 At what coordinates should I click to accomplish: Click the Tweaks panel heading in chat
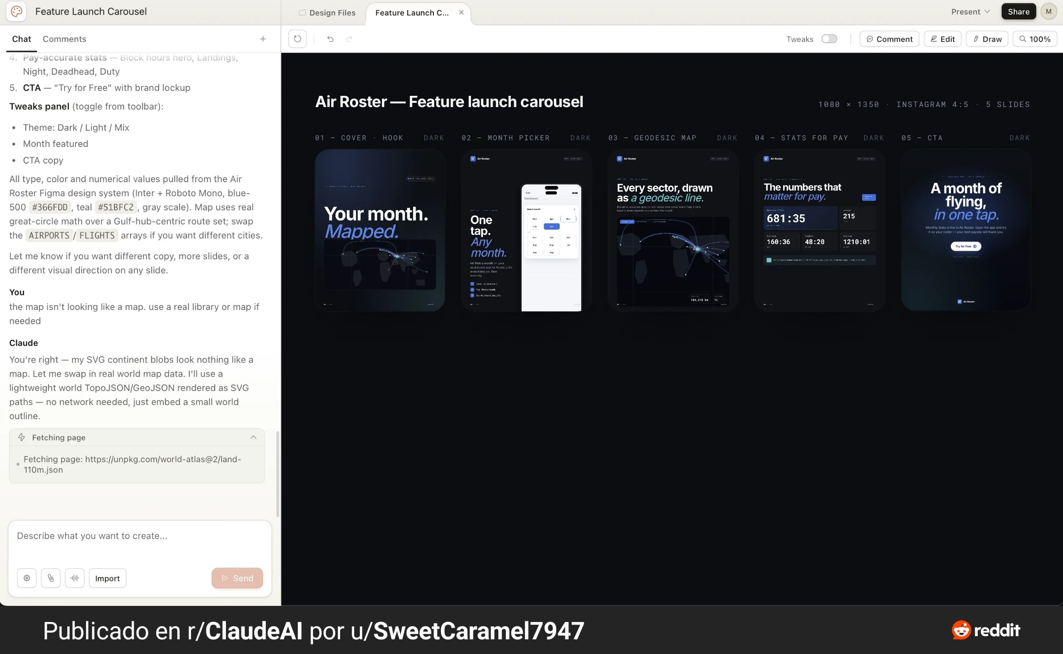click(x=39, y=106)
